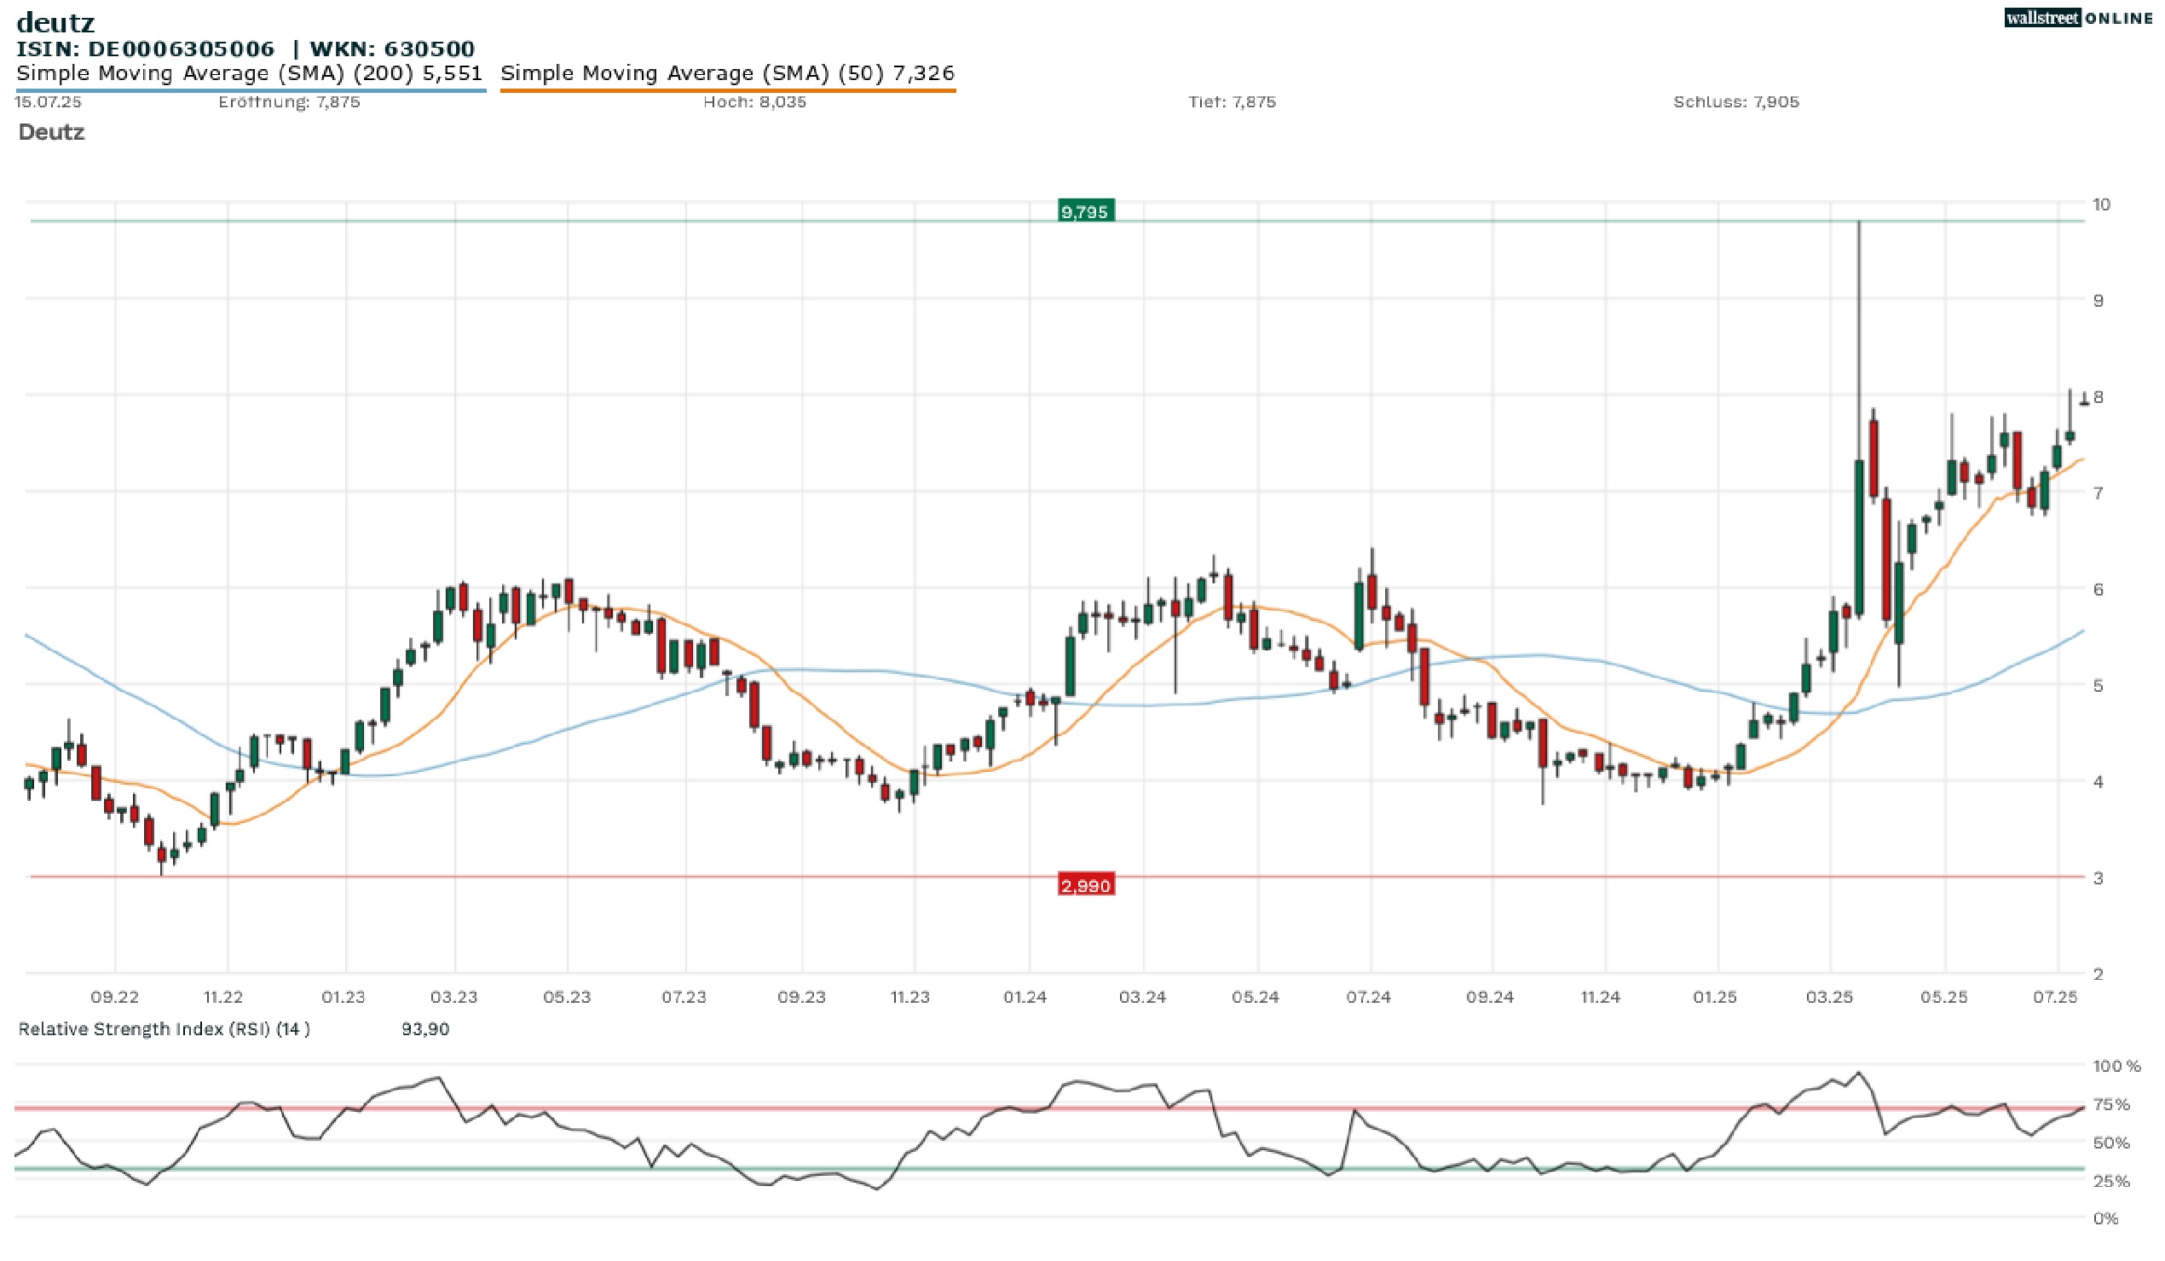Click the price axis label 8
2165x1261 pixels.
[2098, 396]
